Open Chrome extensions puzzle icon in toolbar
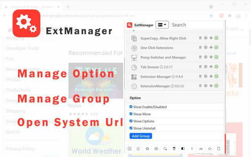This screenshot has height=157, width=251. [230, 16]
